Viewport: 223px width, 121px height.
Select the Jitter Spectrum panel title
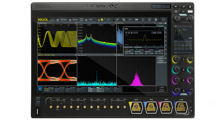click(x=82, y=55)
